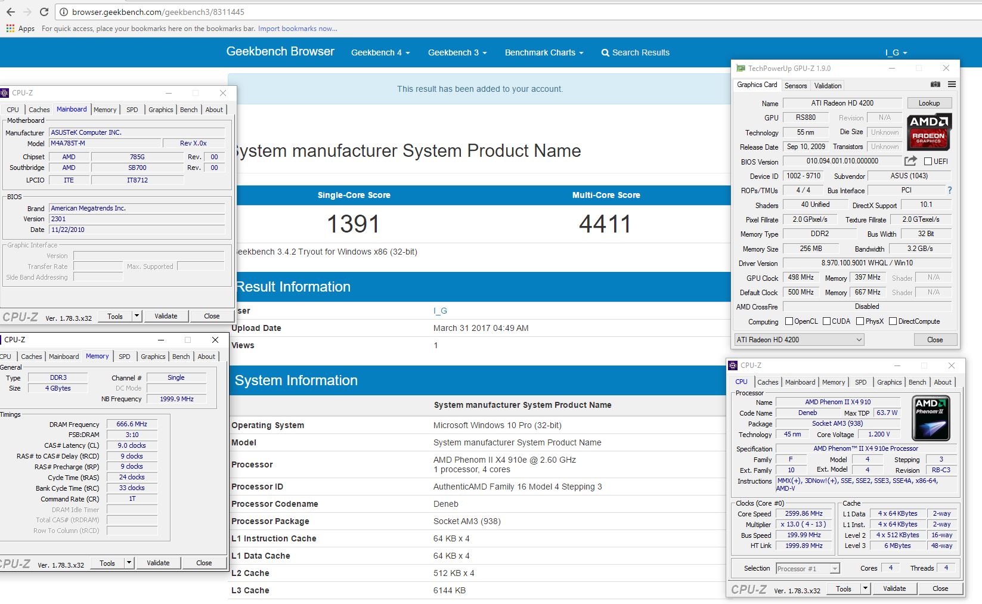Click the Multi-Core Score value 4411
982x604 pixels.
click(x=605, y=224)
